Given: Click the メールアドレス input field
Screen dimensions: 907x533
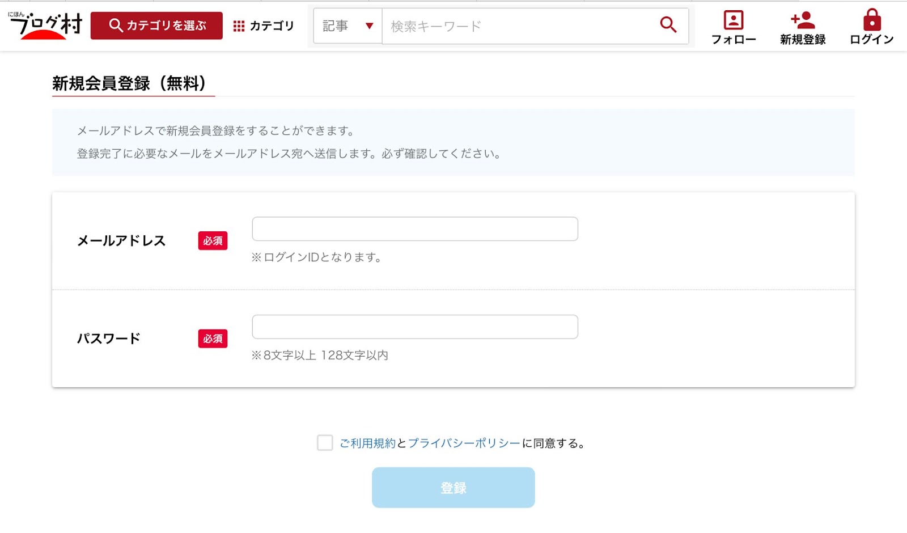Looking at the screenshot, I should tap(415, 229).
